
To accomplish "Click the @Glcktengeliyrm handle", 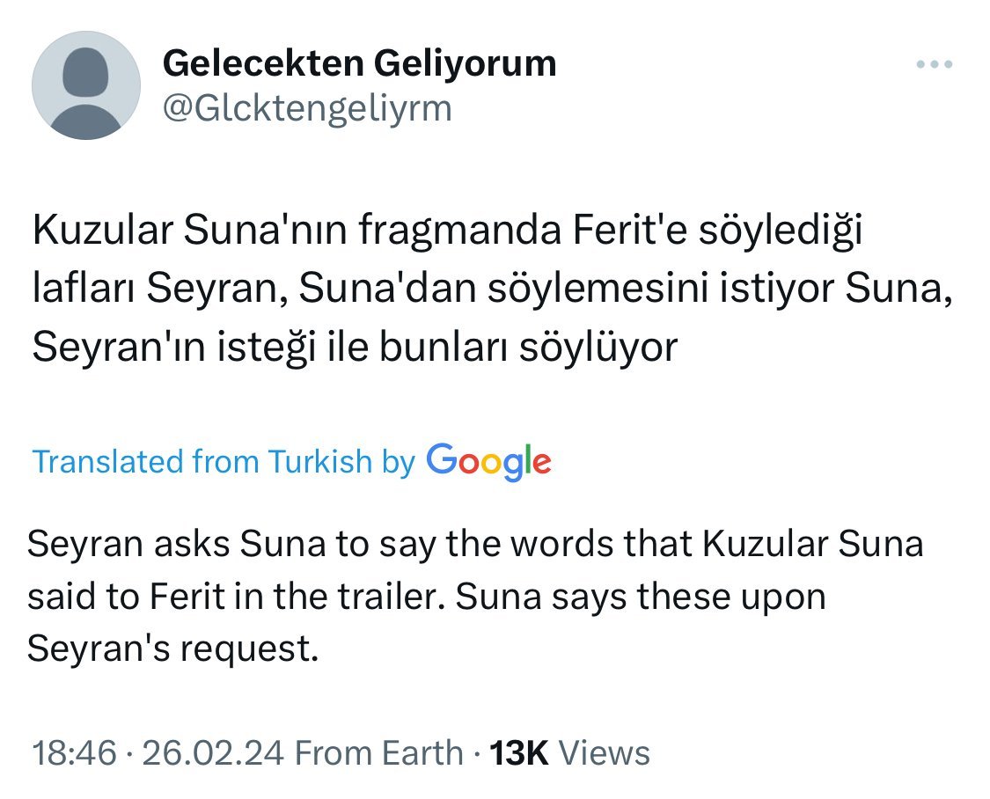I will coord(307,108).
